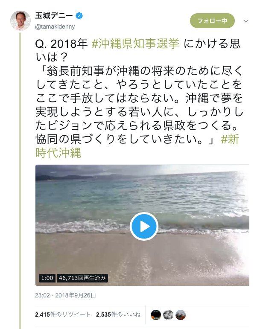Open the #新時代沖縄 hashtag link
The image size is (263, 329).
137,146
